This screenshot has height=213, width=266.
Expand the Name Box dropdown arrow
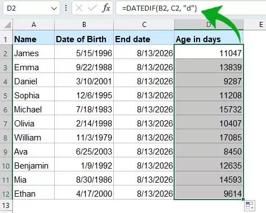tap(54, 8)
